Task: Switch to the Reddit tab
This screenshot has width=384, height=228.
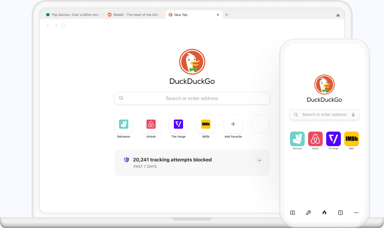Action: [x=134, y=15]
